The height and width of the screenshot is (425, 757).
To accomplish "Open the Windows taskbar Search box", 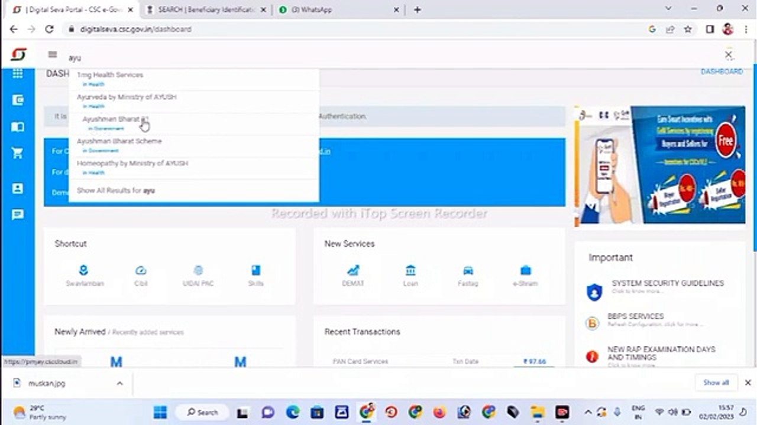I will [x=203, y=412].
